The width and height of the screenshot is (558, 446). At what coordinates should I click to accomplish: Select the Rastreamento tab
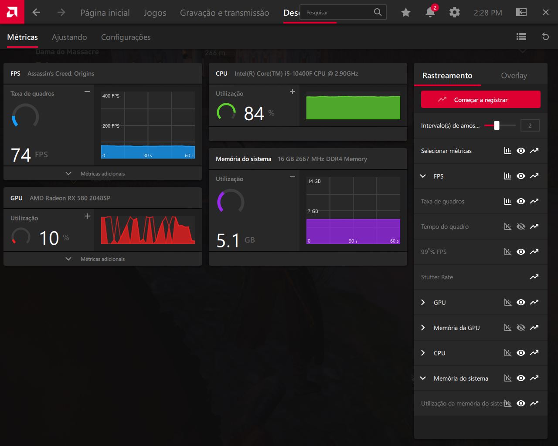pos(447,75)
